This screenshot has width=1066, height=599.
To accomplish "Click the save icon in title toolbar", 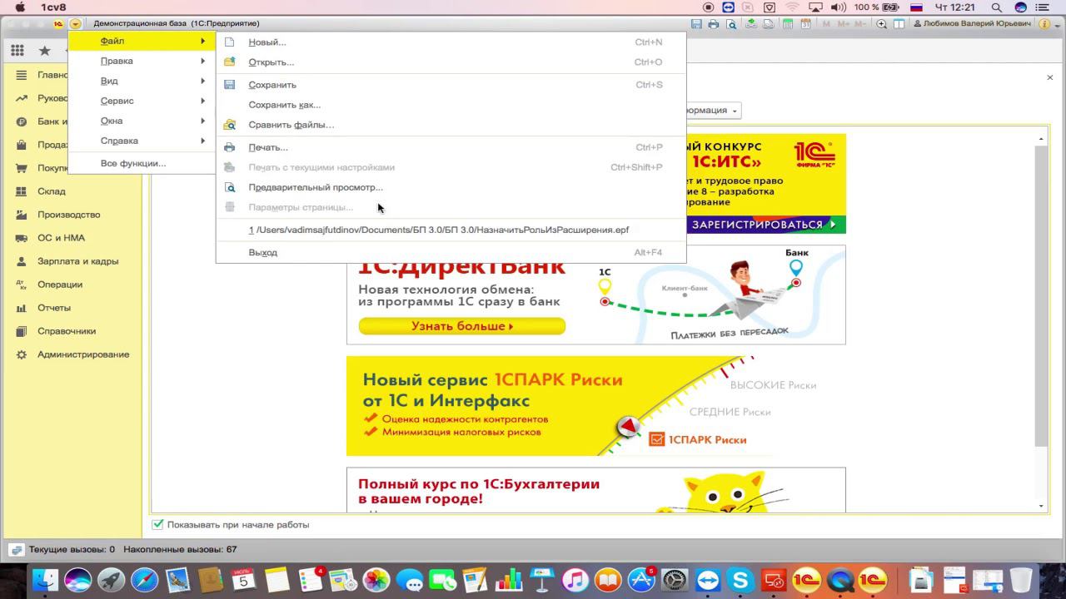I will point(697,24).
